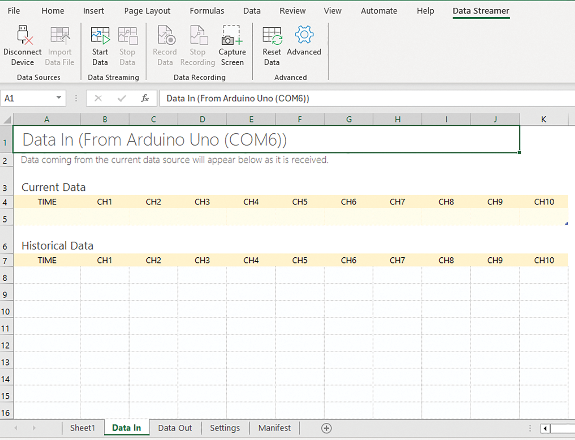Viewport: 575px width, 440px height.
Task: Click the Name Box showing A1
Action: click(33, 98)
